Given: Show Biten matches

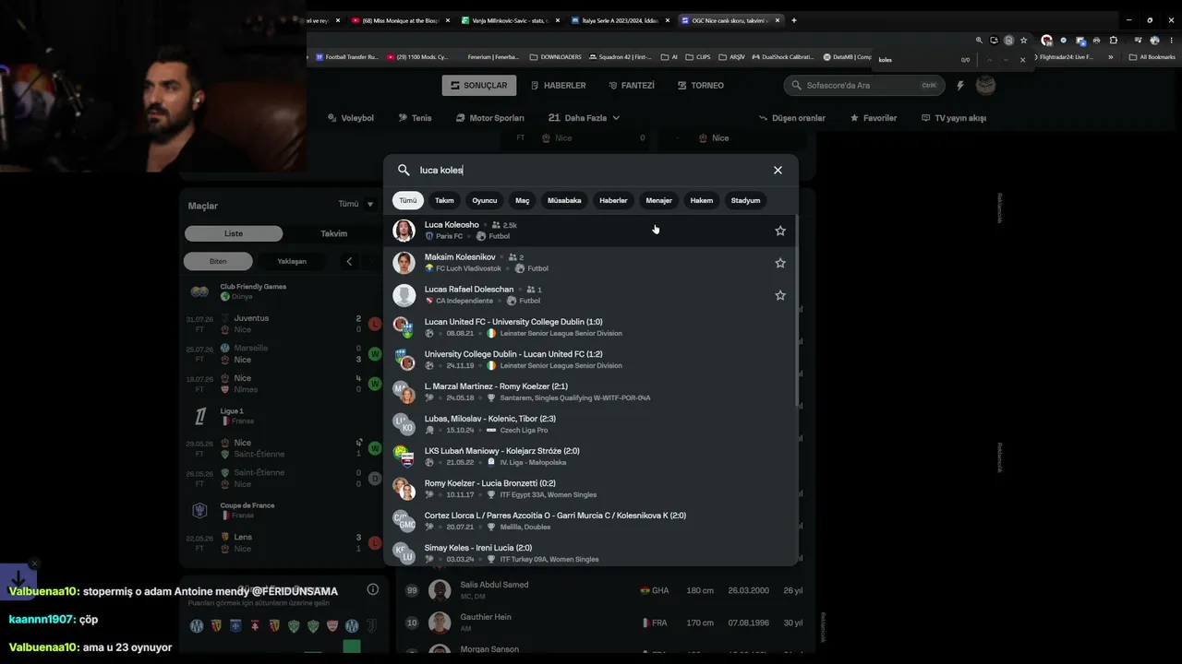Looking at the screenshot, I should (x=218, y=261).
